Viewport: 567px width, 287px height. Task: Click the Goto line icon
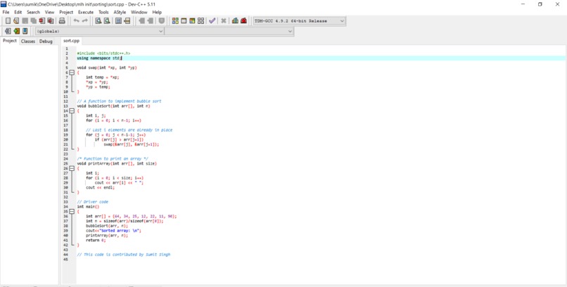click(127, 21)
